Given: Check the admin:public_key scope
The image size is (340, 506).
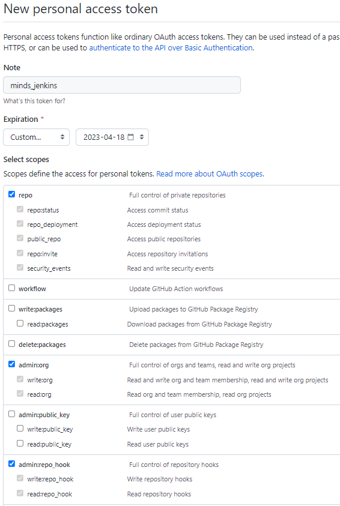Looking at the screenshot, I should (11, 414).
